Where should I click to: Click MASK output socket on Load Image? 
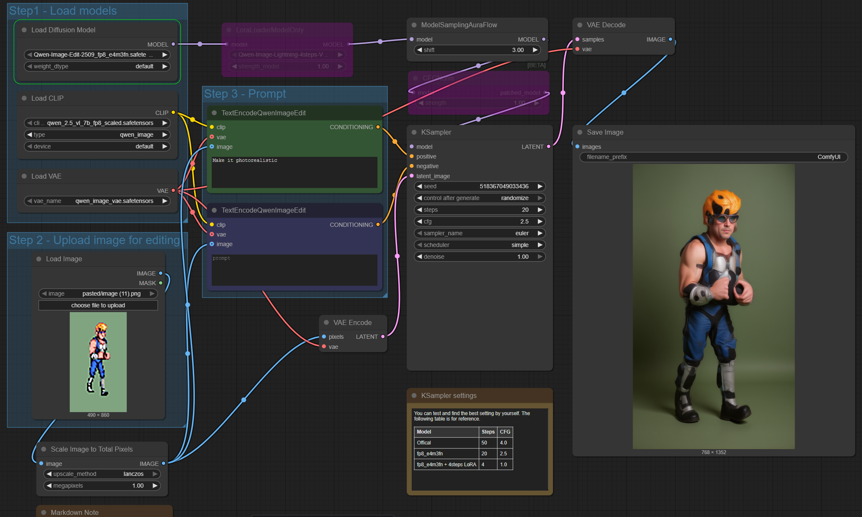pos(161,283)
